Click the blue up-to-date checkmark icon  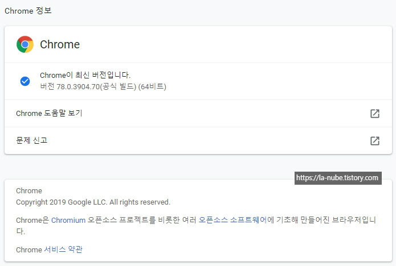coord(25,81)
